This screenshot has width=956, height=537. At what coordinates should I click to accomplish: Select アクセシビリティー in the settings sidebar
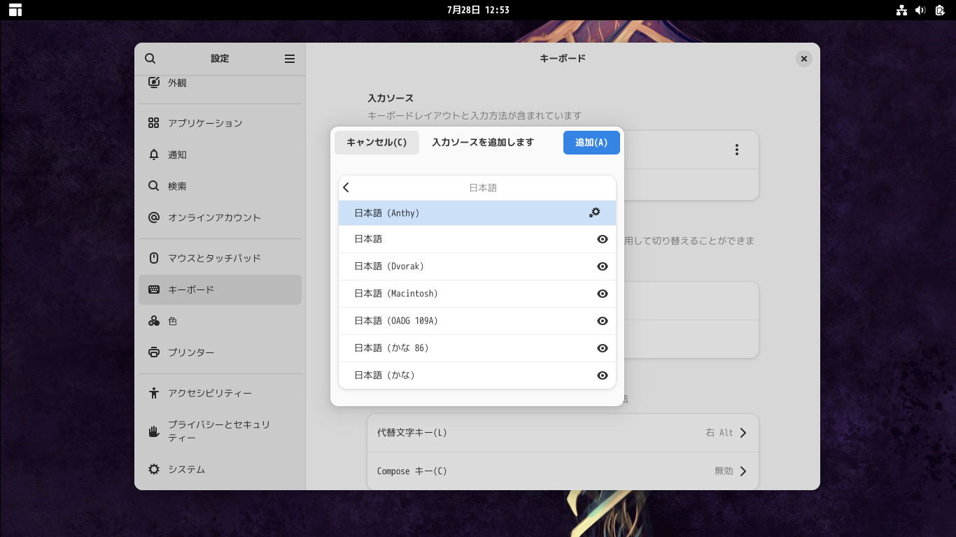[x=220, y=393]
